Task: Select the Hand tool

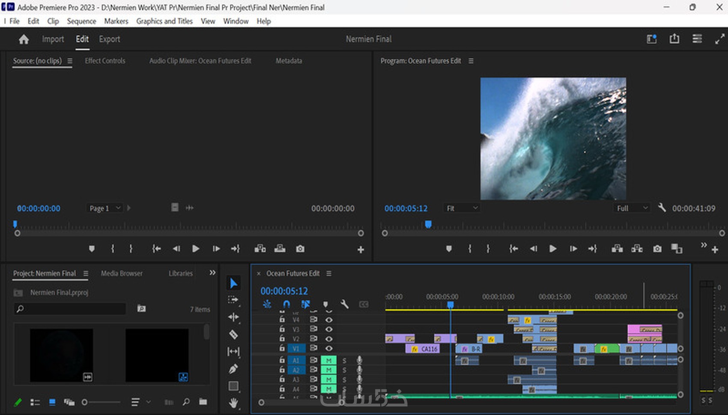Action: tap(233, 403)
